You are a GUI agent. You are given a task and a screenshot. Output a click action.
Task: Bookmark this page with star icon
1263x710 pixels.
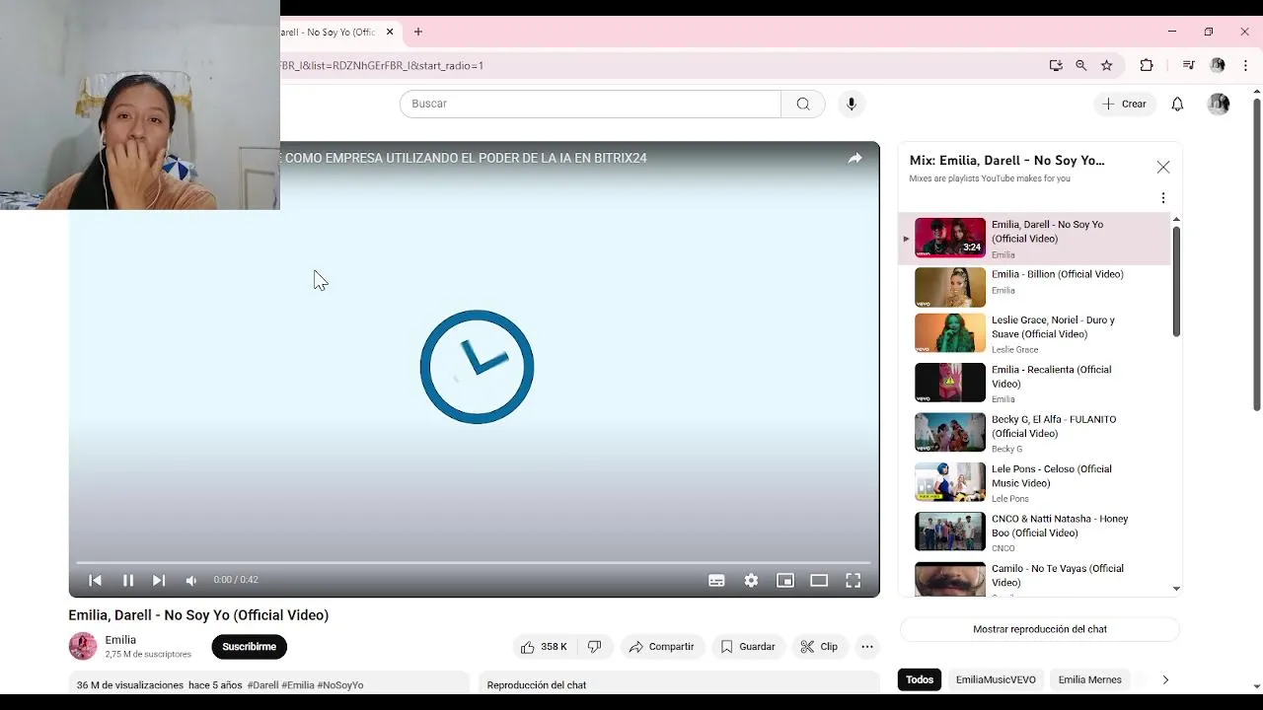click(1107, 66)
